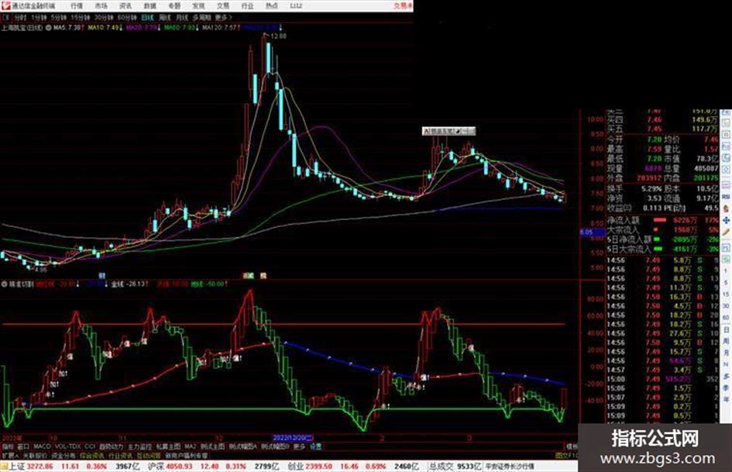The image size is (732, 472).
Task: Select the pencil drawing tool sidebar icon
Action: (726, 233)
